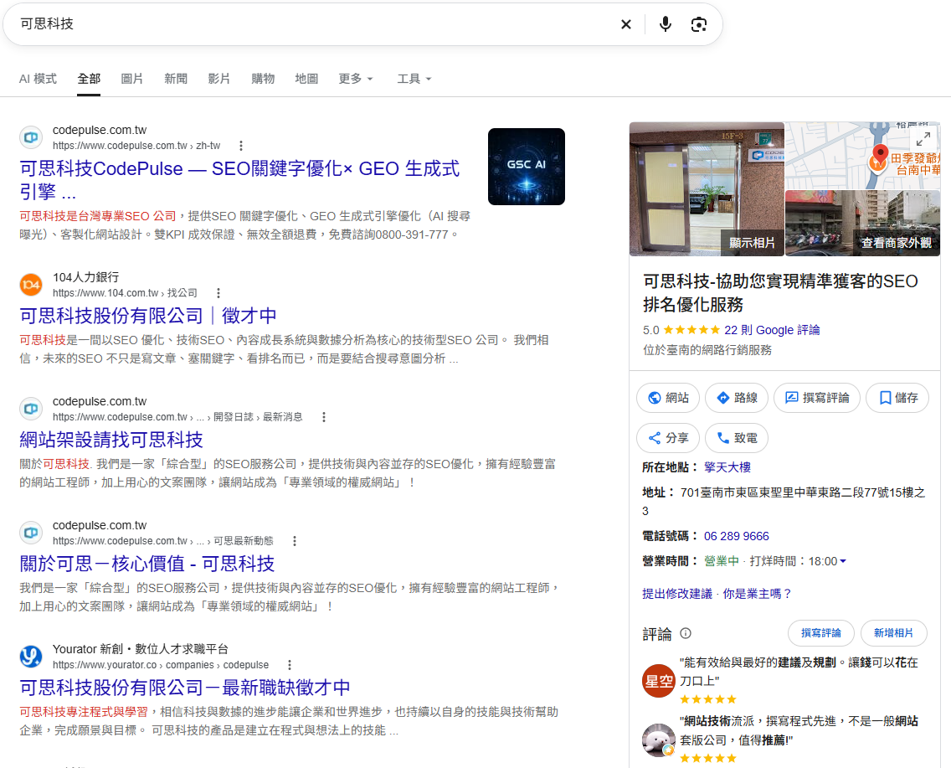Image resolution: width=951 pixels, height=768 pixels.
Task: Click the 新增相片 button
Action: (x=894, y=633)
